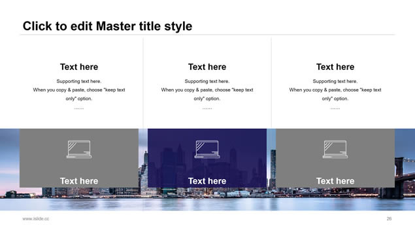Click the "Click to edit Master title style" title

(107, 26)
